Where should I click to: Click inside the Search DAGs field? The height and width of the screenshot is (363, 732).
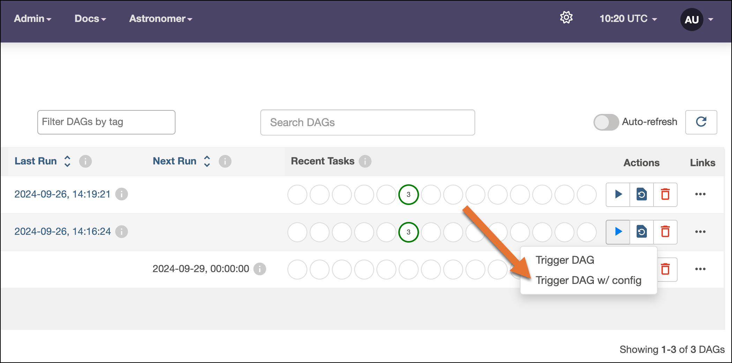pos(367,122)
